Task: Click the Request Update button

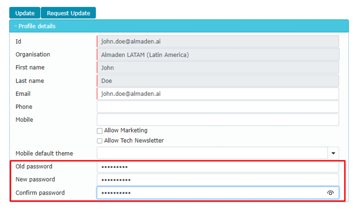Action: coord(68,13)
